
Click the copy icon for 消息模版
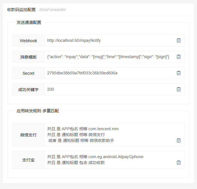[179, 57]
